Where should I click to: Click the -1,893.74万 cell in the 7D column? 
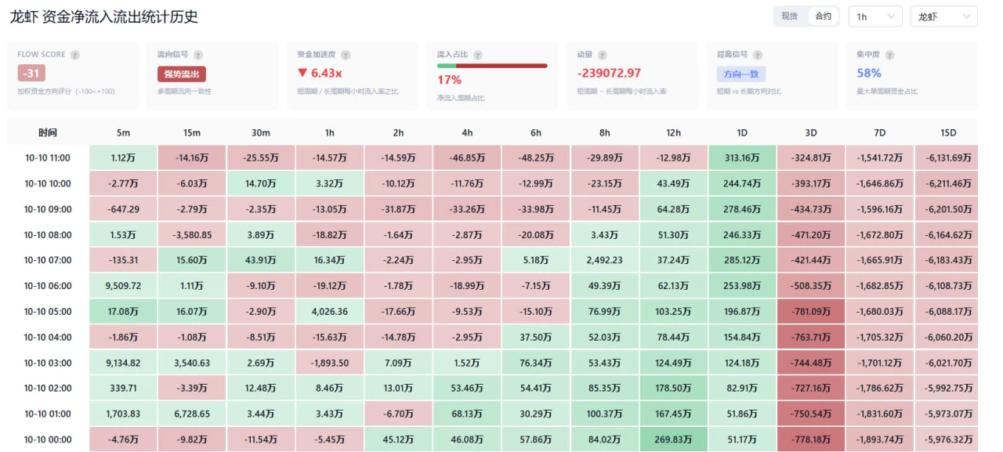click(879, 439)
